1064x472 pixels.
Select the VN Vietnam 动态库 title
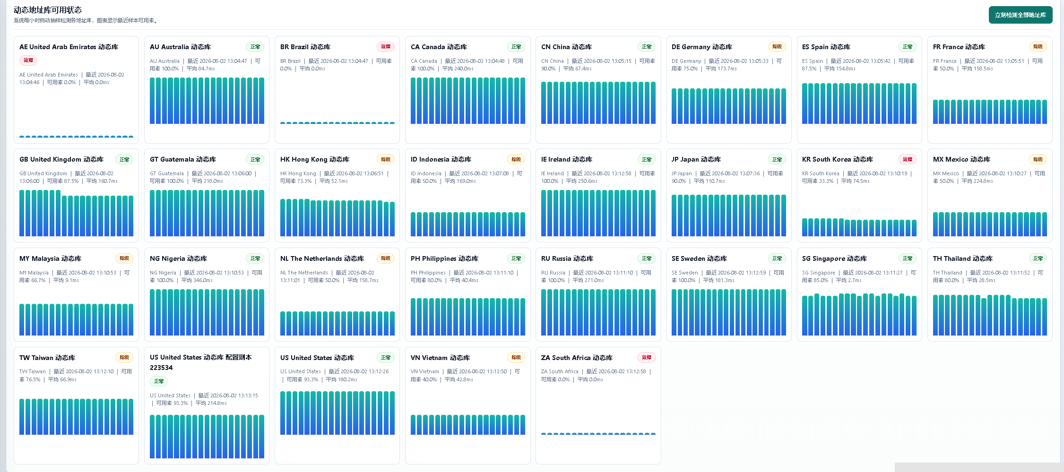point(441,358)
